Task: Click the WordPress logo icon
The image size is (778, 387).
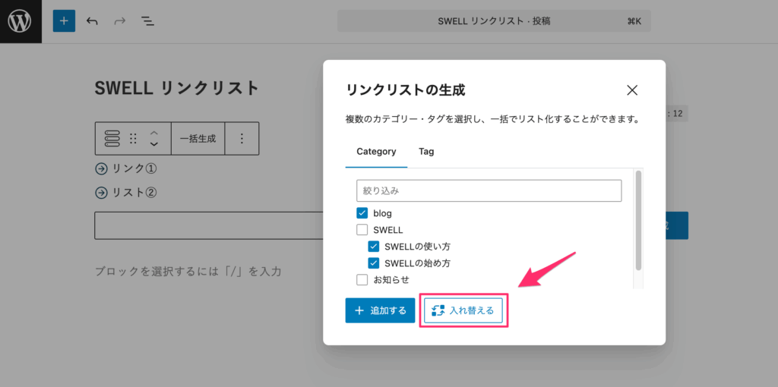Action: [20, 21]
